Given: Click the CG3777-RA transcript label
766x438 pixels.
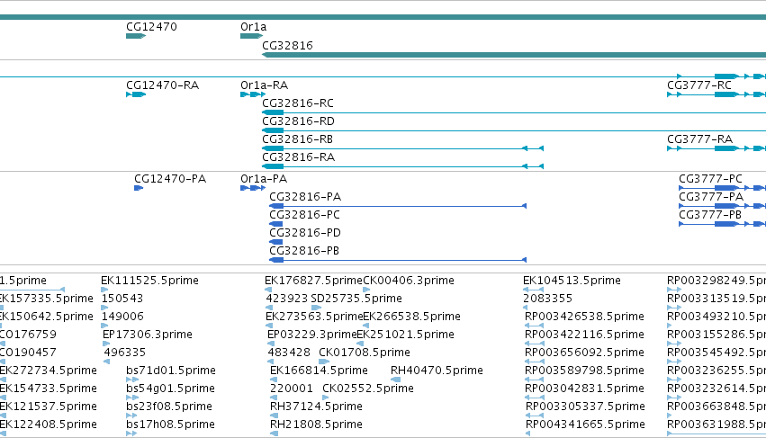Looking at the screenshot, I should 700,139.
